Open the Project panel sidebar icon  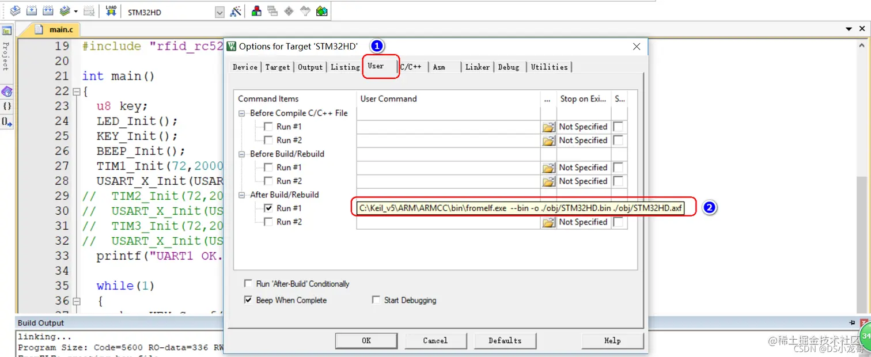(7, 31)
